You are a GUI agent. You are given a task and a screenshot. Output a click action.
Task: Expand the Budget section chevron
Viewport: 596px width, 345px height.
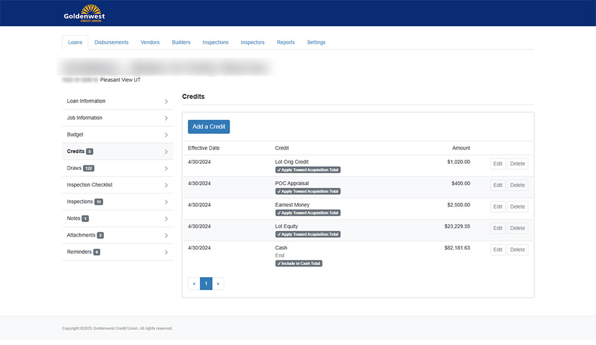pyautogui.click(x=166, y=135)
